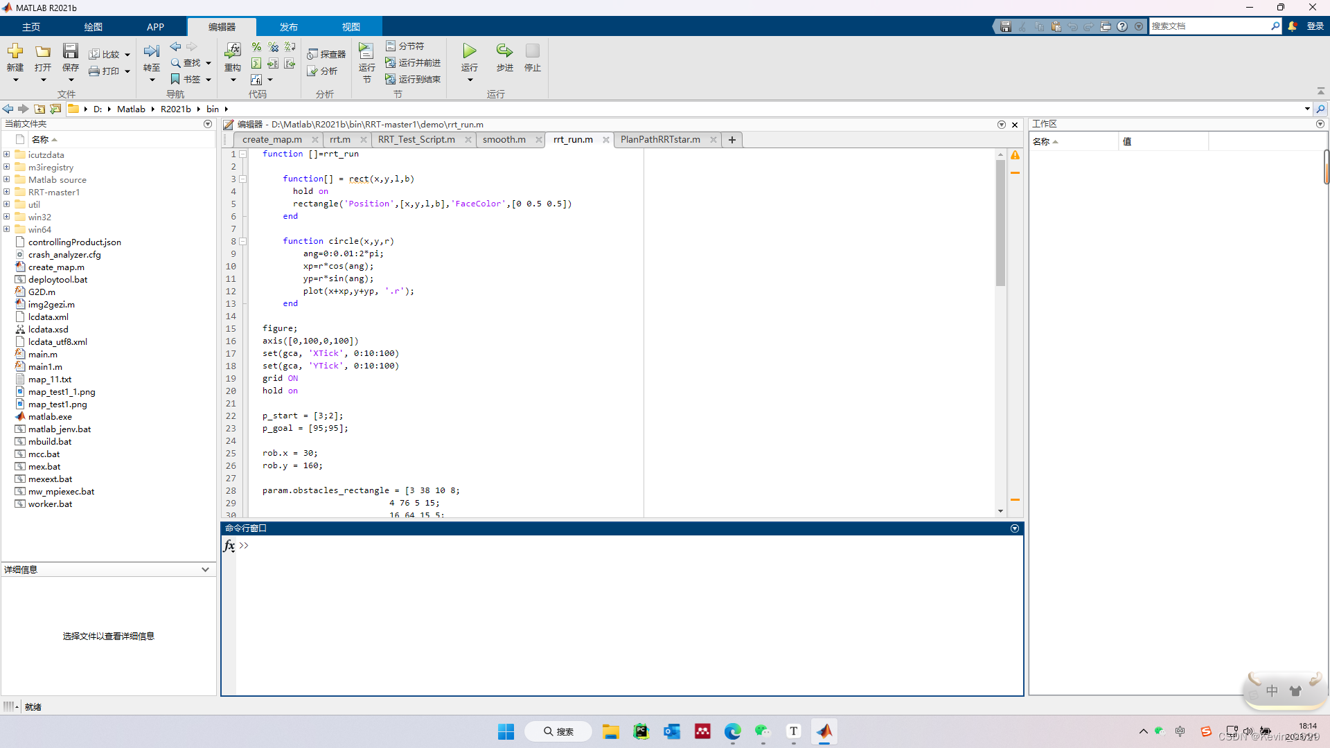Click the Print (打印) button

click(x=105, y=71)
